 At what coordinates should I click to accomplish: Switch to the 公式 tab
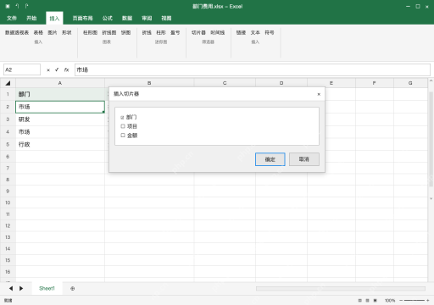tap(108, 19)
